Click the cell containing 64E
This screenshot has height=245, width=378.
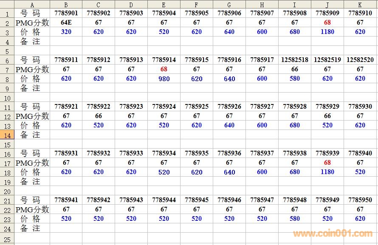(x=66, y=23)
